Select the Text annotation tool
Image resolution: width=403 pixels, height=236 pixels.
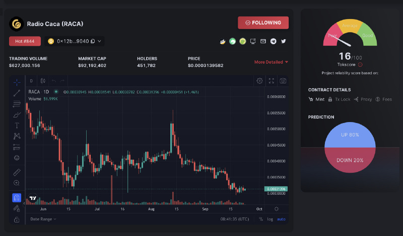tap(17, 126)
